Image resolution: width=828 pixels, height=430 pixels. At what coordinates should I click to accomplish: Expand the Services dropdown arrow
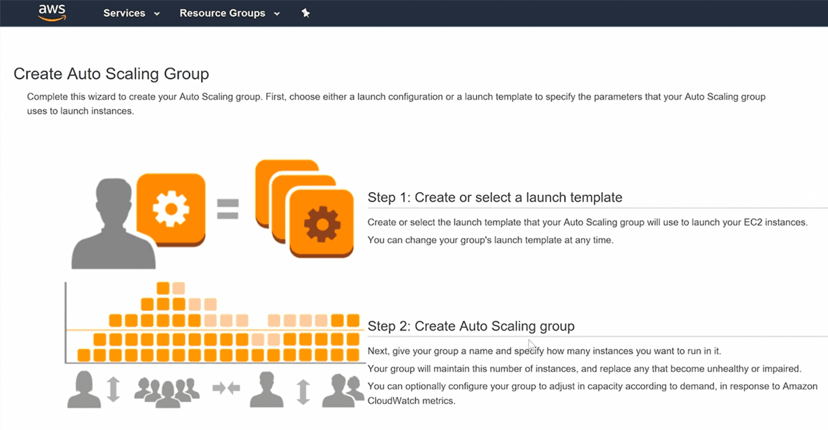point(157,14)
